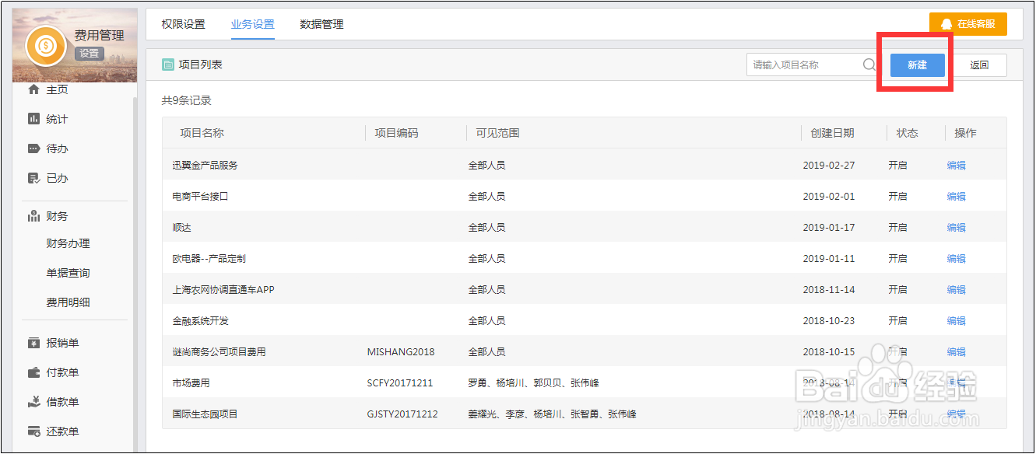Screen dimensions: 1036x454
Task: Edit the 电商平台接口 project
Action: click(x=956, y=197)
